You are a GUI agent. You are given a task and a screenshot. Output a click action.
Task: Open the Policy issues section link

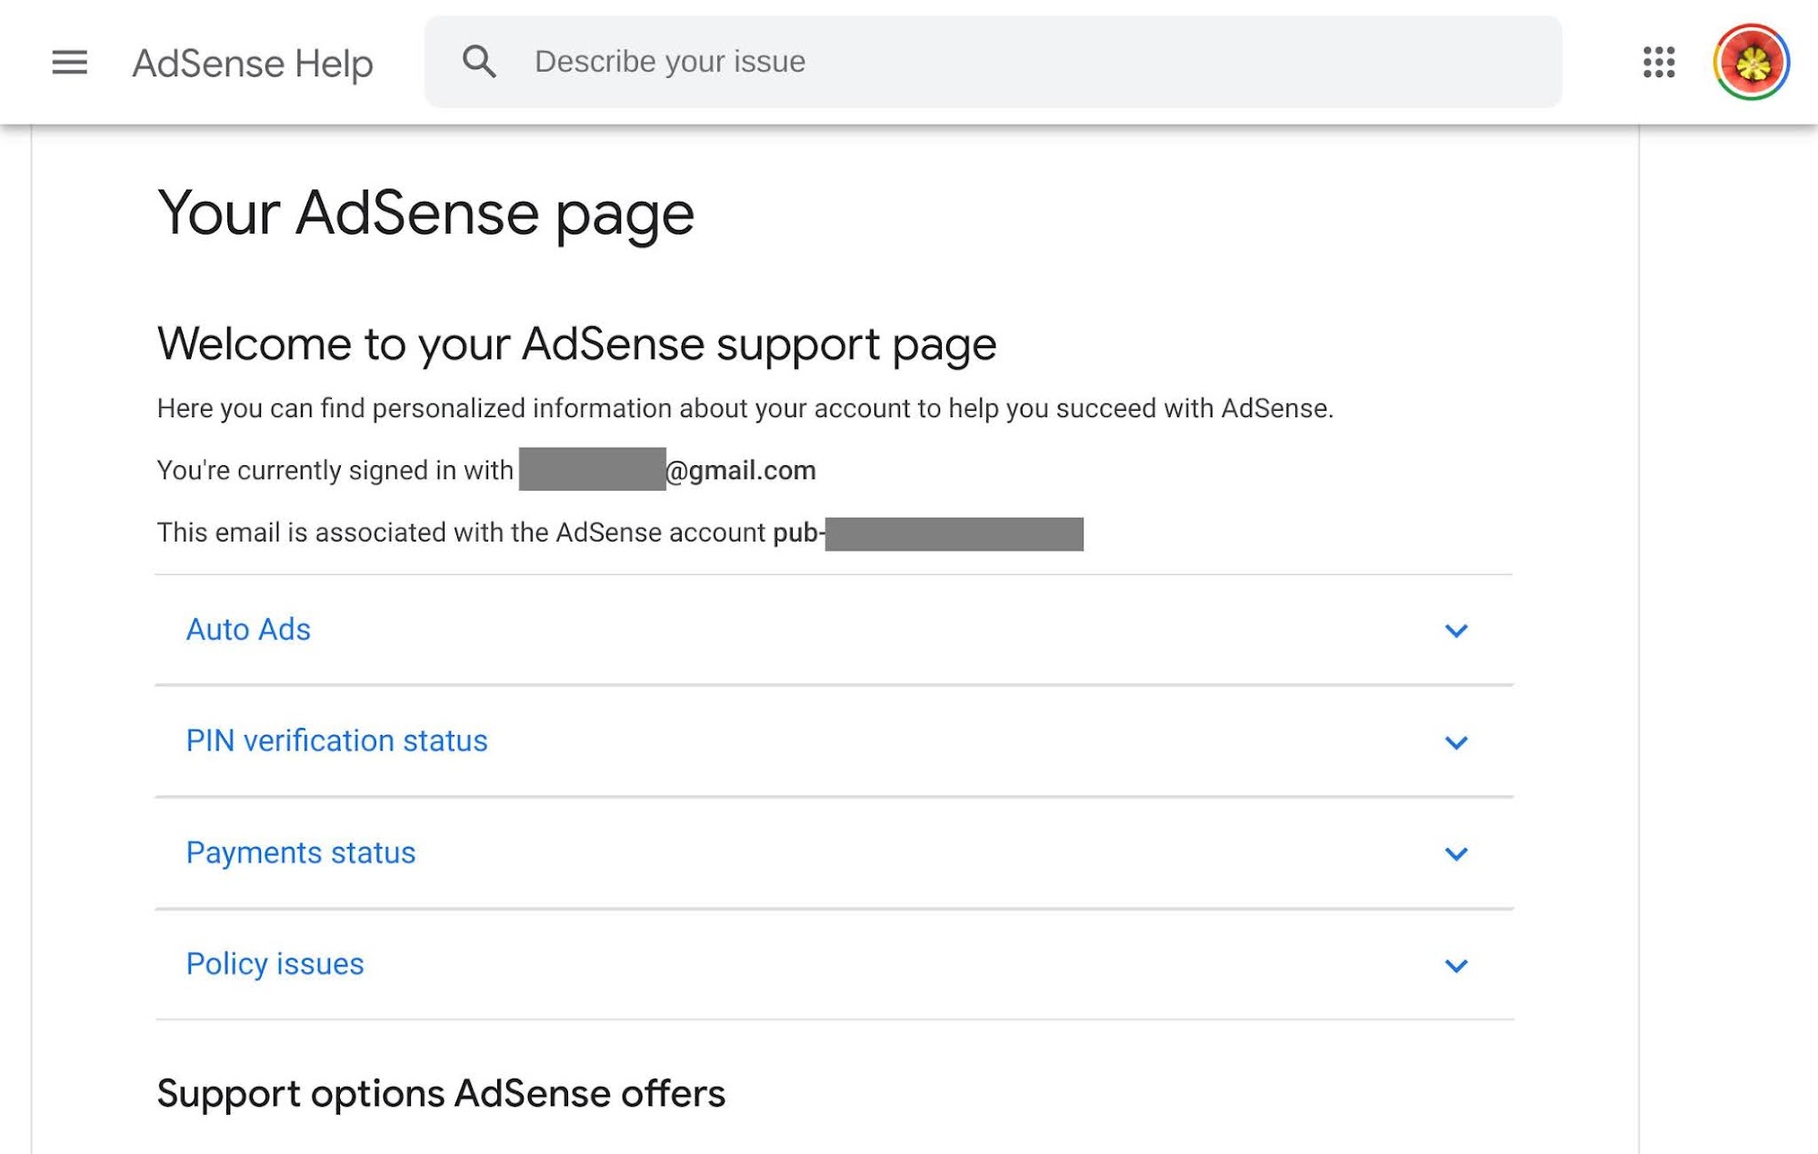[x=275, y=964]
